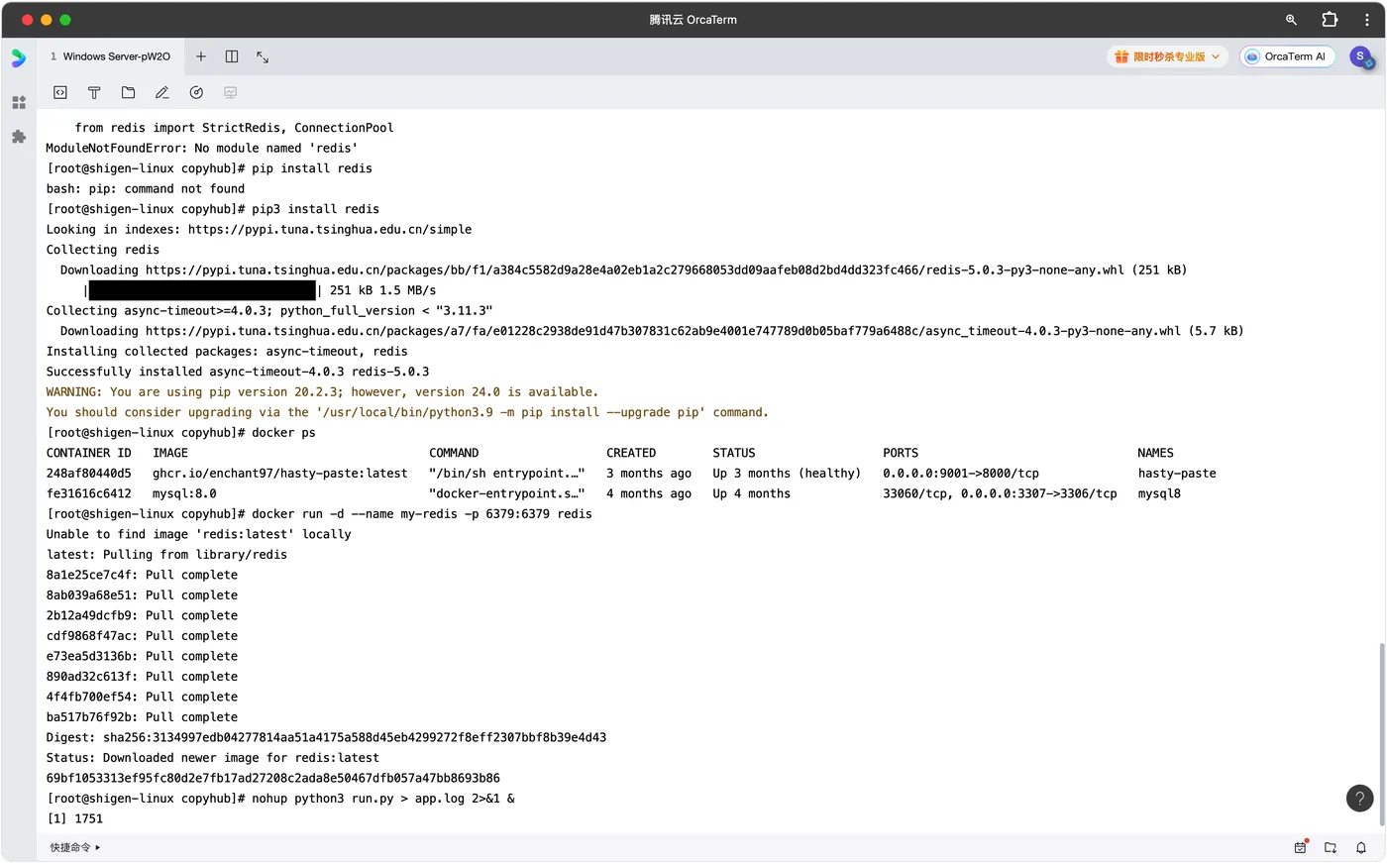Screen dimensions: 1387x863
Task: Expand the 快捷命令 quick commands menu
Action: tap(75, 847)
